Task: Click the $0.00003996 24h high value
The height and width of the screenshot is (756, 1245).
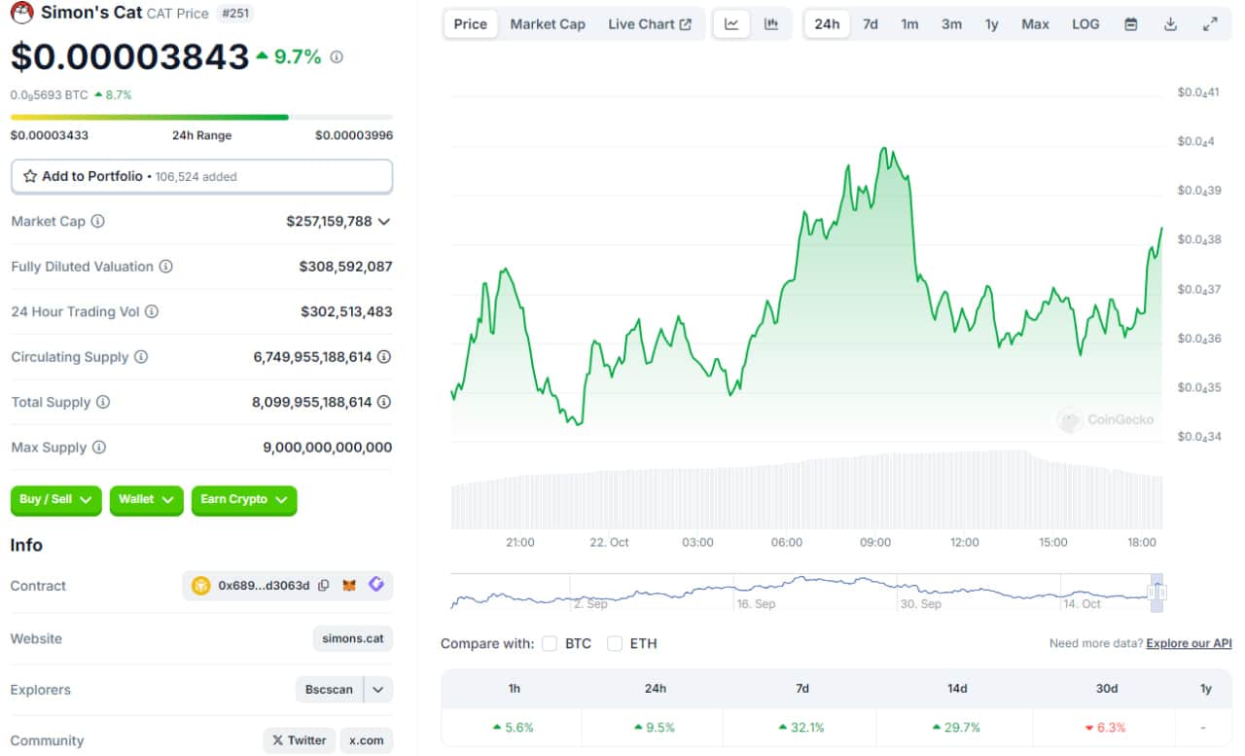Action: tap(354, 135)
